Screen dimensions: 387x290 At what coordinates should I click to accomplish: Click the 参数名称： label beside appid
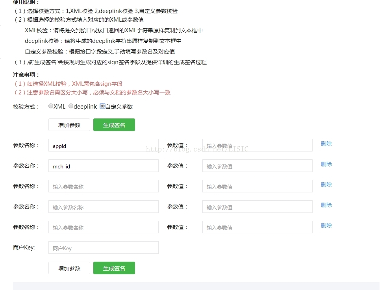pyautogui.click(x=26, y=145)
